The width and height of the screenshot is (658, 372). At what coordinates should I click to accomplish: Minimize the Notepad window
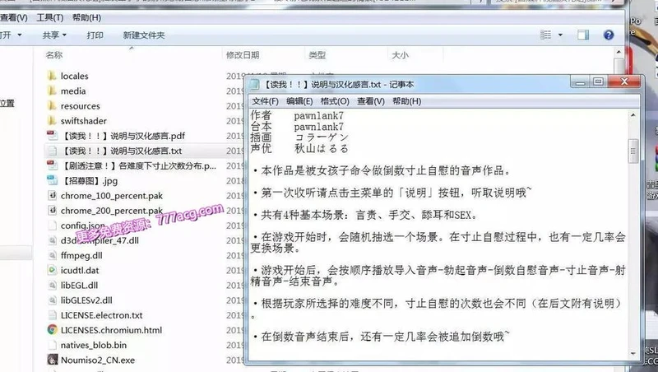click(x=581, y=81)
